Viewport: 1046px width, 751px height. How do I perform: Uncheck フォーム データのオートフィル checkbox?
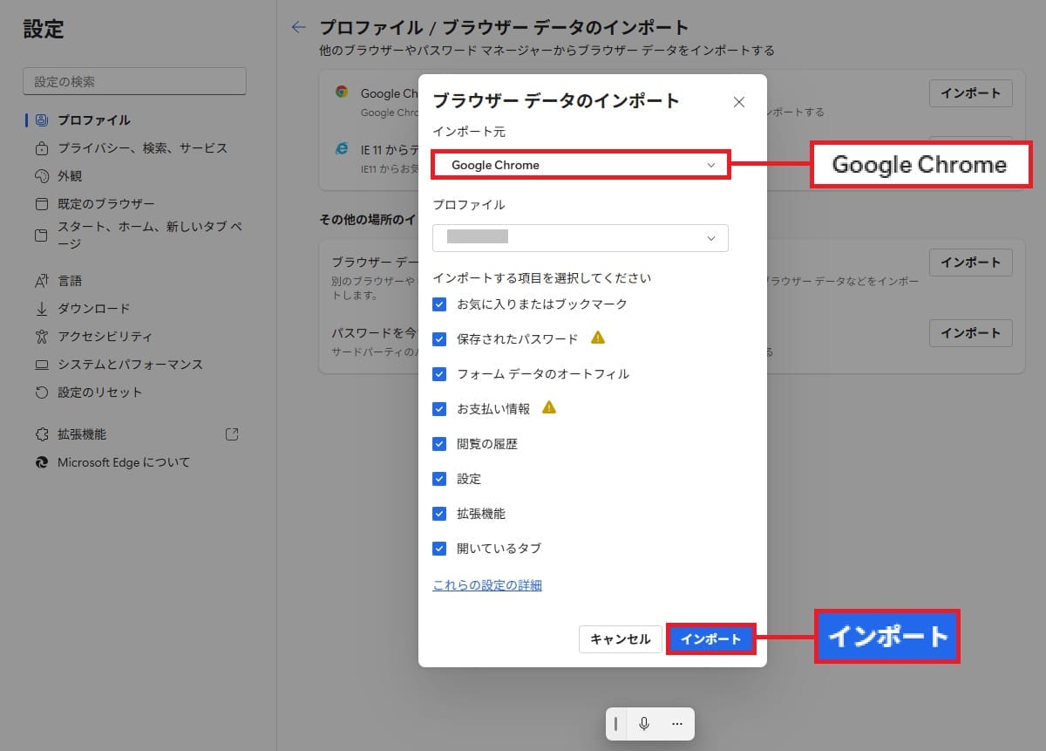439,374
